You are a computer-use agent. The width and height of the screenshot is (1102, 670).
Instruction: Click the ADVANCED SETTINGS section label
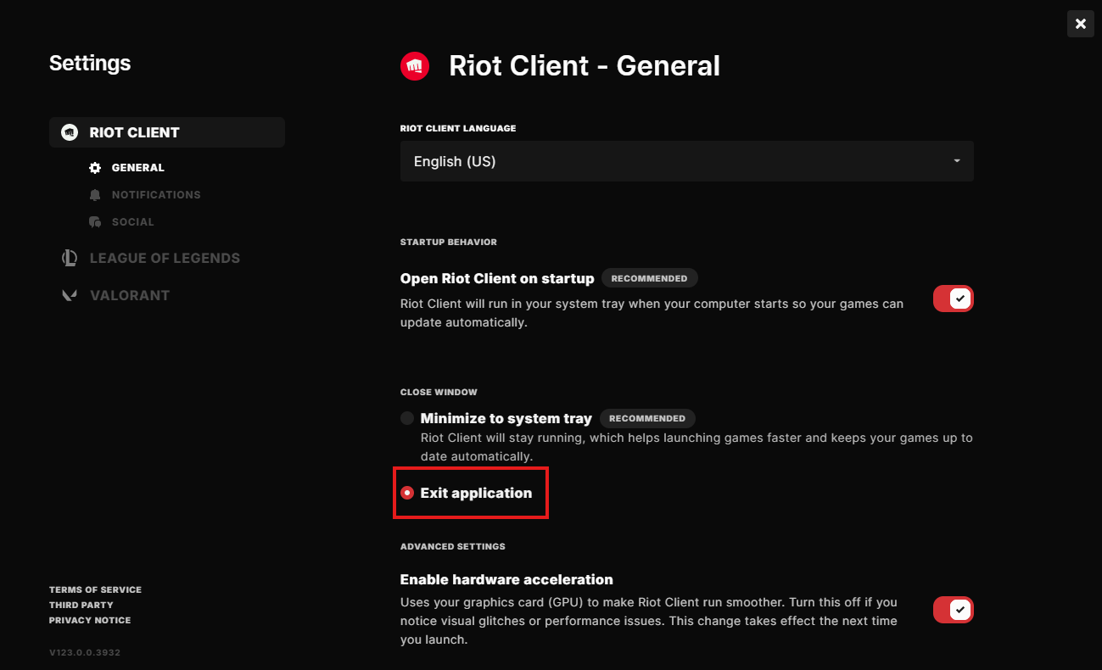[x=453, y=546]
